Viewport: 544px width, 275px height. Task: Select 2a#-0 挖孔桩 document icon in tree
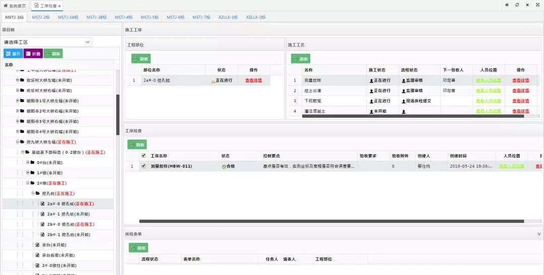click(43, 203)
